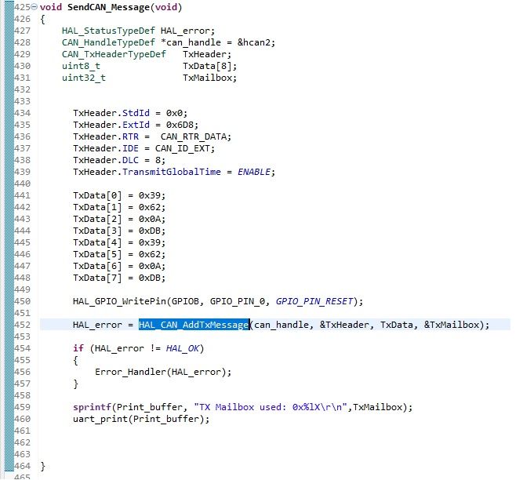The height and width of the screenshot is (480, 523).
Task: Click TxData[5] on line 446
Action: (97, 254)
